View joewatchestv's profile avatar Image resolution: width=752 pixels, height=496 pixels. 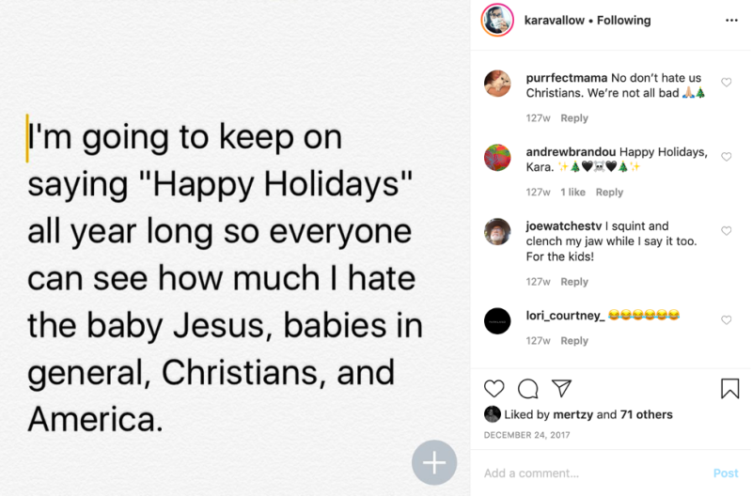[497, 231]
